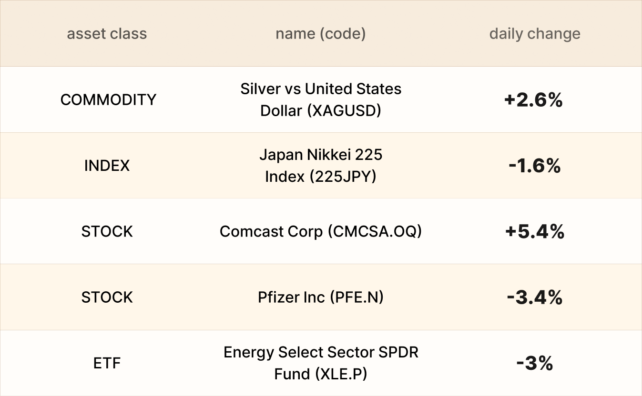The width and height of the screenshot is (642, 396).
Task: Click the -3.4% daily change value
Action: click(x=534, y=297)
